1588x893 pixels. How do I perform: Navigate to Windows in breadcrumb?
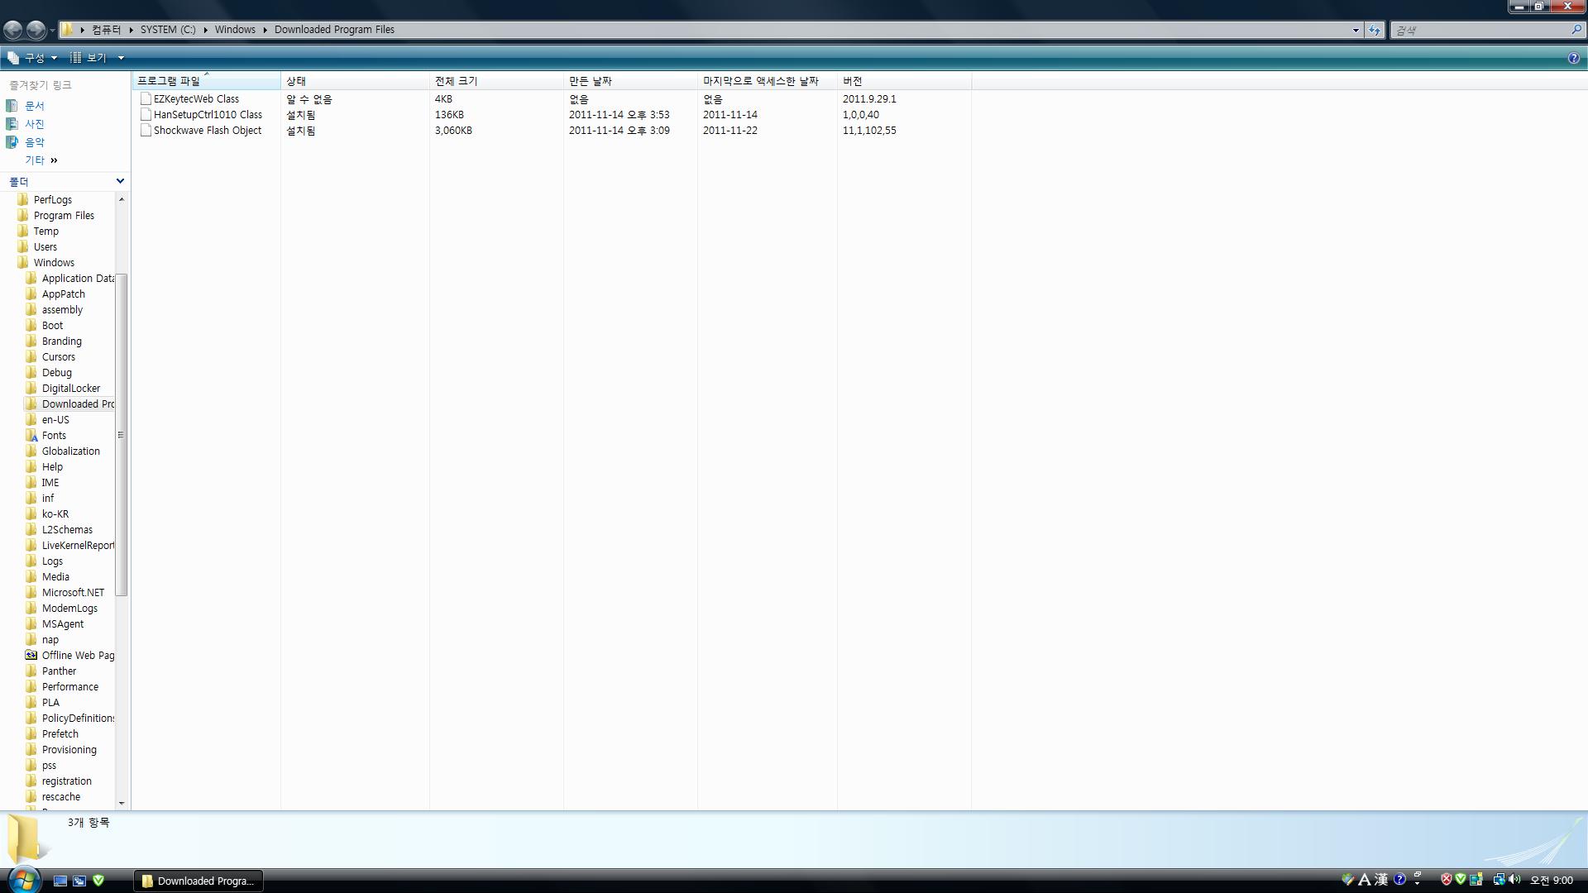point(235,30)
